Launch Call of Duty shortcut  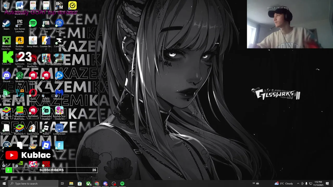click(59, 59)
